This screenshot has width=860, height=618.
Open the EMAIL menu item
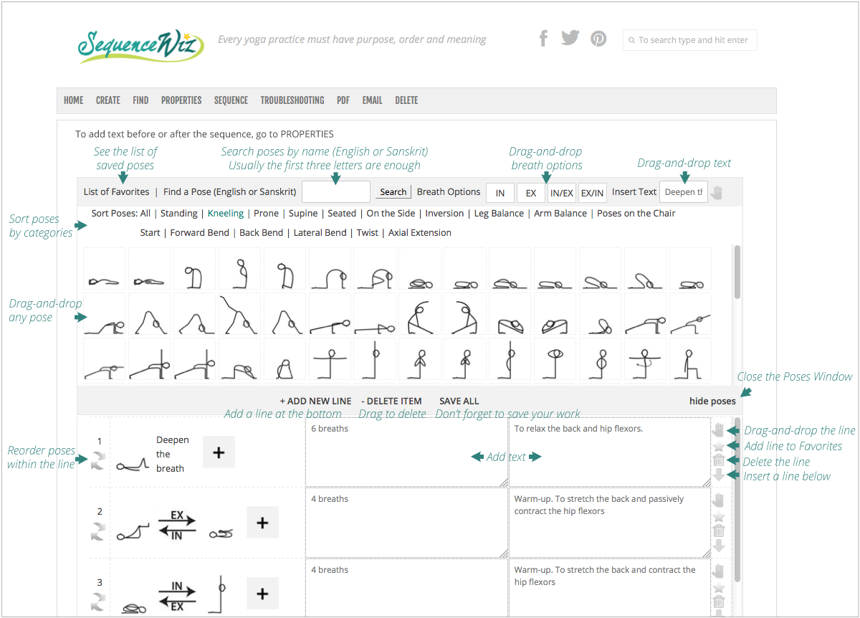point(372,100)
